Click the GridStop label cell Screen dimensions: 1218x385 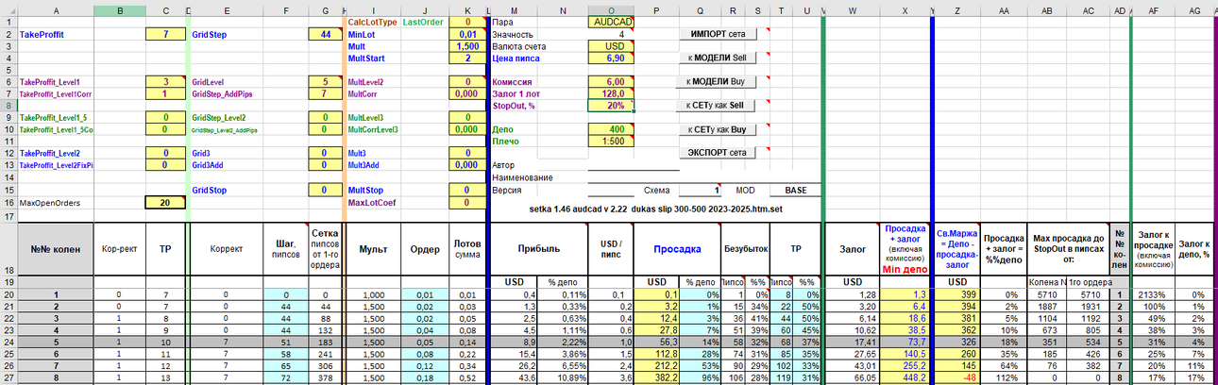click(x=211, y=190)
